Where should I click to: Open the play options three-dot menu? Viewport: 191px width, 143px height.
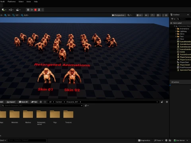[x=43, y=10]
